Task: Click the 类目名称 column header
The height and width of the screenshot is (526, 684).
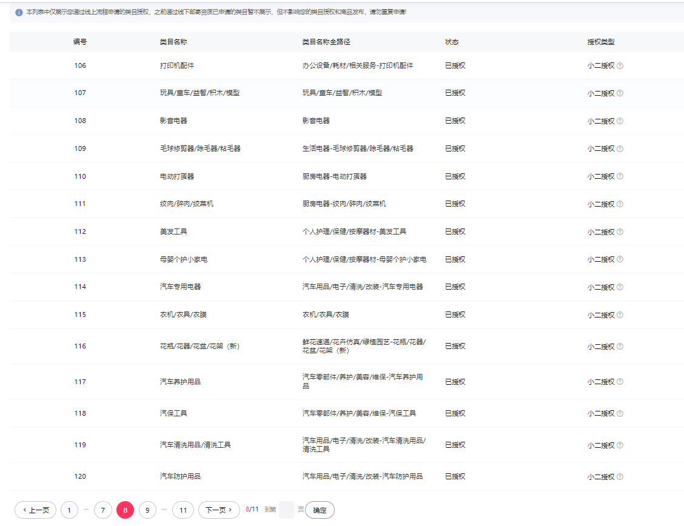Action: 173,42
